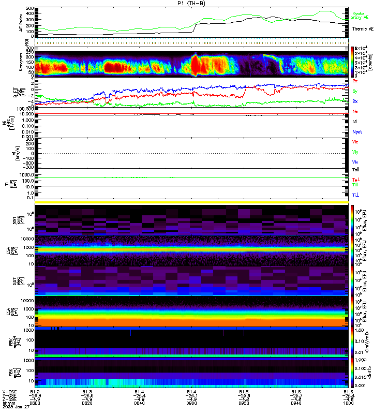This screenshot has width=388, height=414.
Task: Click the 51.6 X-GSE position value
Action: point(348,392)
